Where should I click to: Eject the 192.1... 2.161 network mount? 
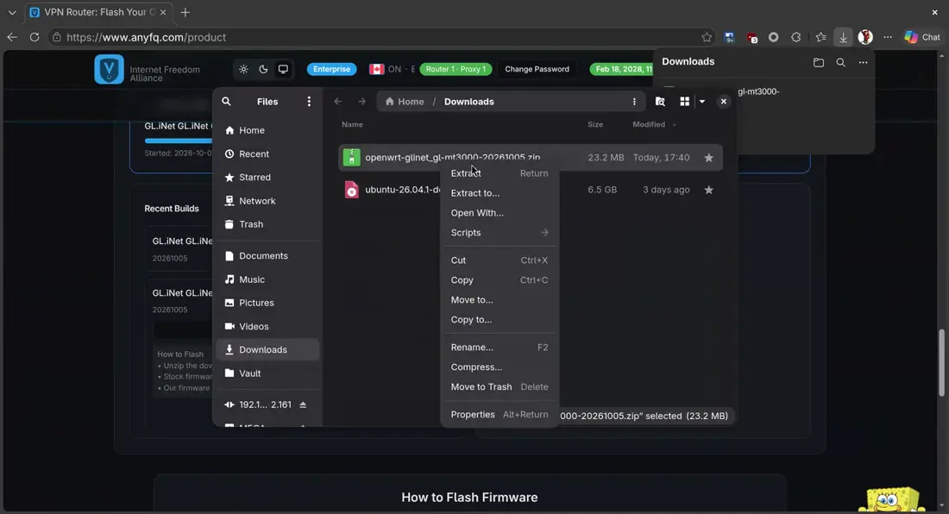click(303, 404)
